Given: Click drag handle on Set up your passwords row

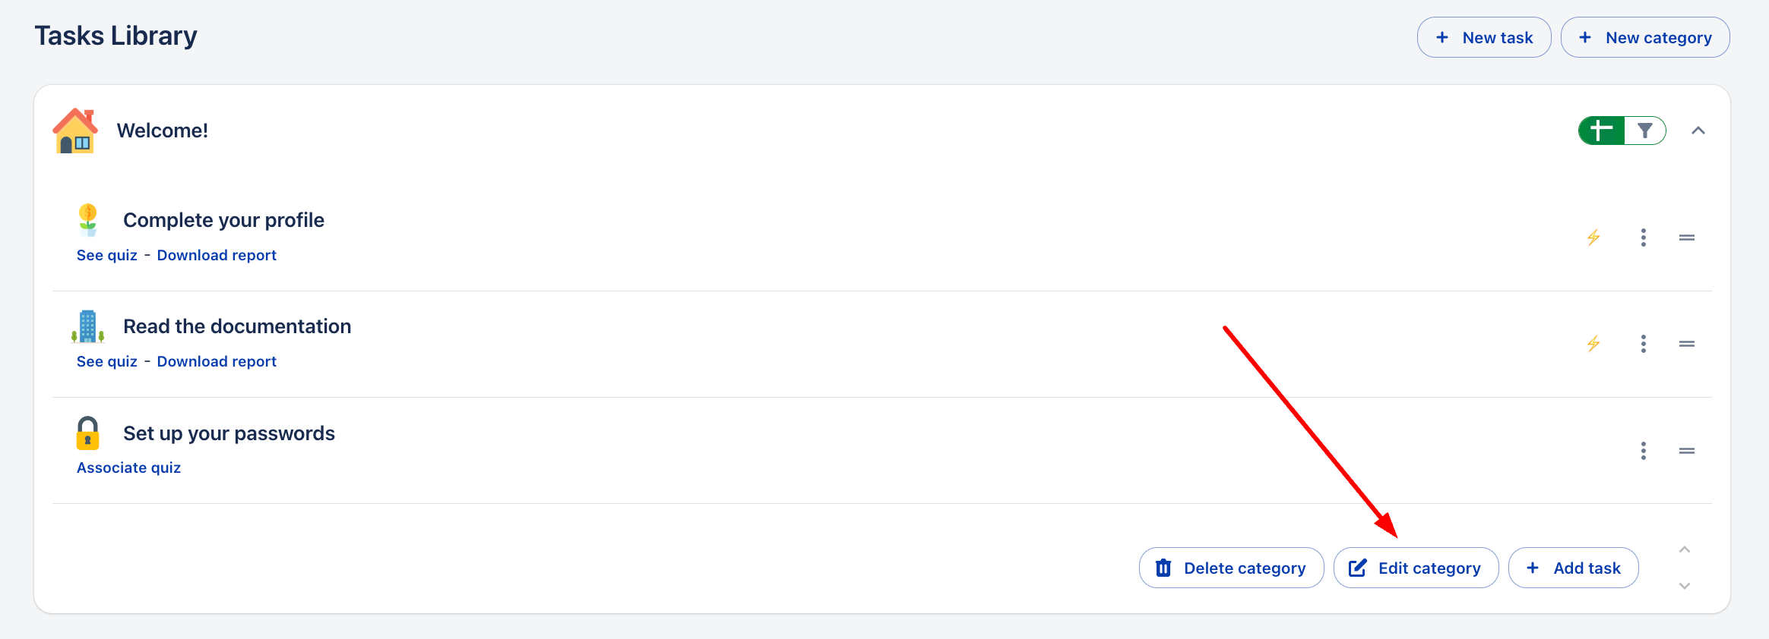Looking at the screenshot, I should coord(1686,451).
